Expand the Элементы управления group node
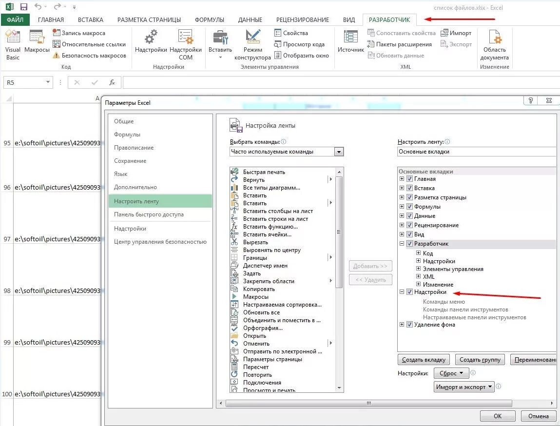The image size is (560, 426). tap(418, 269)
